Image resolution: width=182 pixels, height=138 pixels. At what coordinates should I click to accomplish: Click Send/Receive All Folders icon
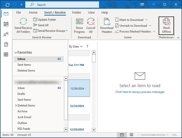(23, 21)
